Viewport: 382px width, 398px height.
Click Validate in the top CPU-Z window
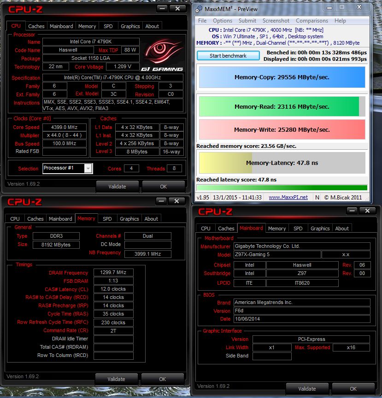click(117, 186)
